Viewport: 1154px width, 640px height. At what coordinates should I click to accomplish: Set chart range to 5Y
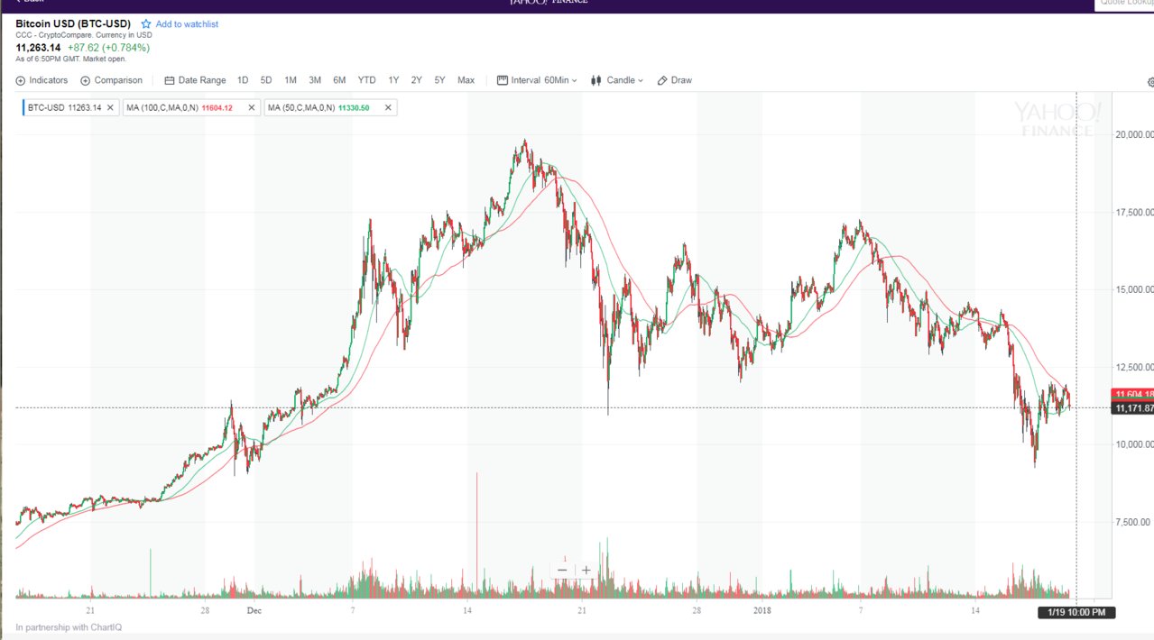(x=439, y=80)
